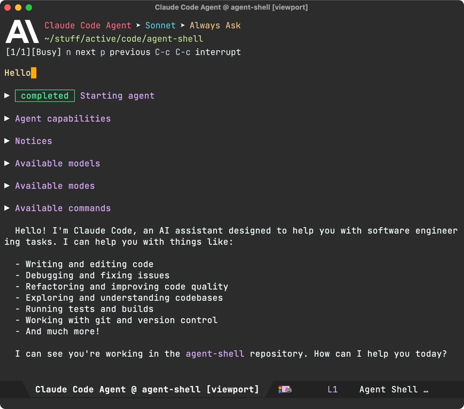
Task: Open the Sonnet model selector in the header
Action: pyautogui.click(x=160, y=25)
